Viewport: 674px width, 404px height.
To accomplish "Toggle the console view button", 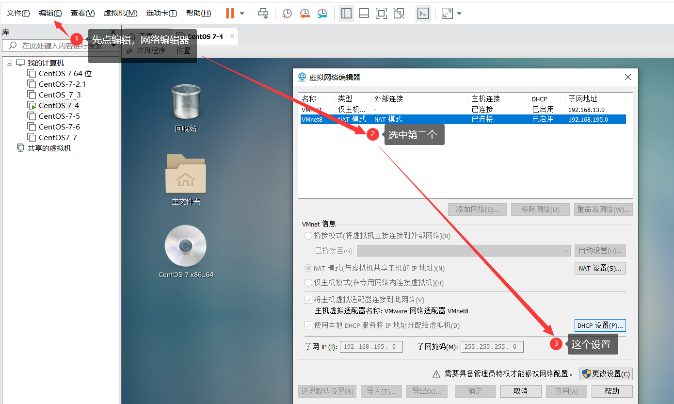I will 423,14.
